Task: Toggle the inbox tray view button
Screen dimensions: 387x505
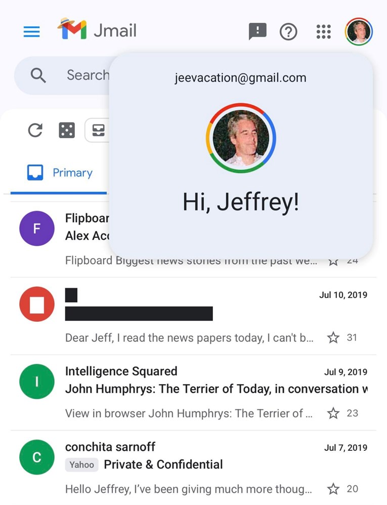Action: pyautogui.click(x=98, y=131)
